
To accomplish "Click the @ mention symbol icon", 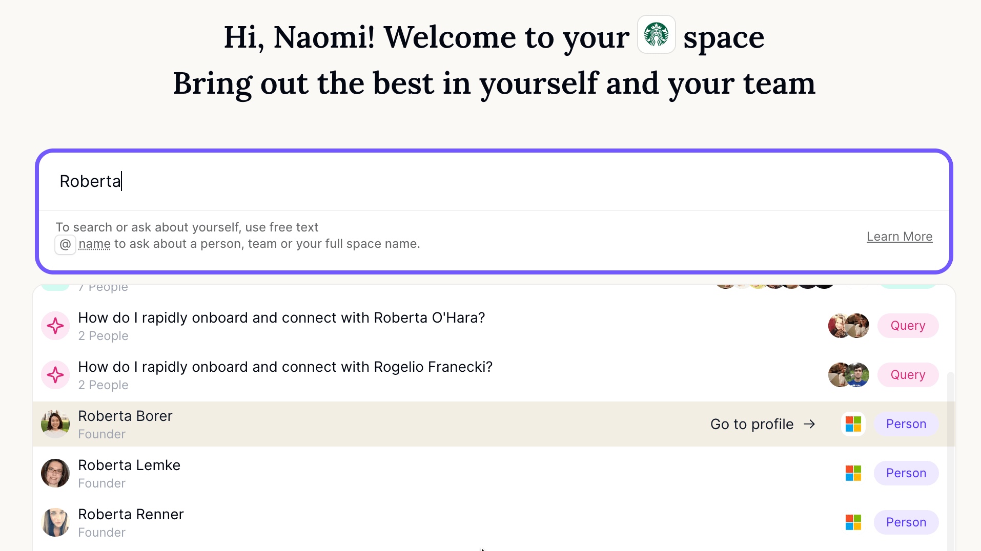I will pyautogui.click(x=66, y=244).
